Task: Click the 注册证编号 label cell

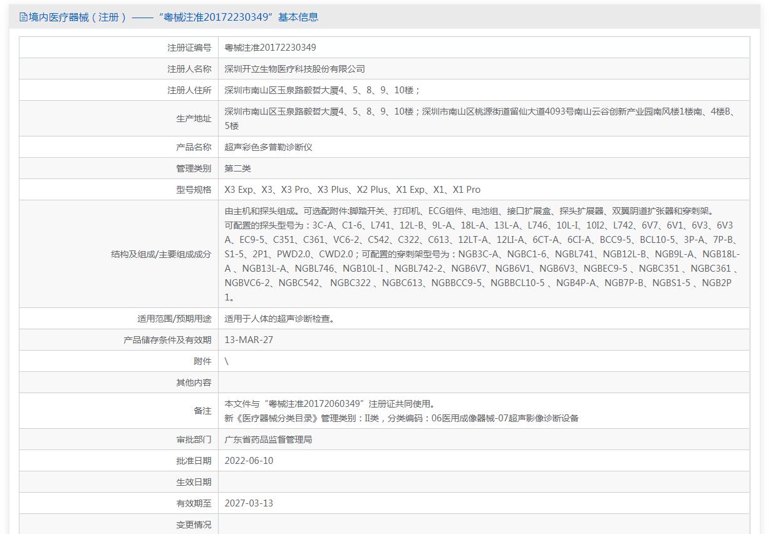Action: point(118,48)
